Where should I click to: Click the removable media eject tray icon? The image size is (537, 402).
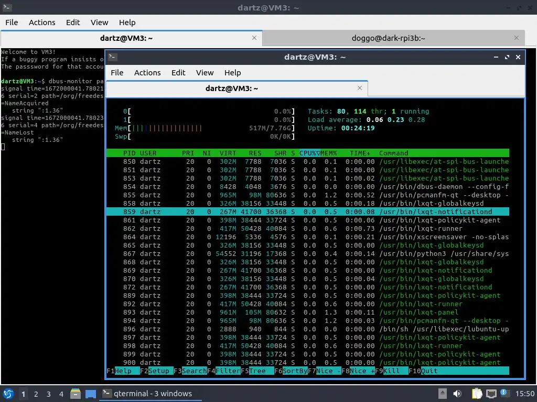(443, 394)
